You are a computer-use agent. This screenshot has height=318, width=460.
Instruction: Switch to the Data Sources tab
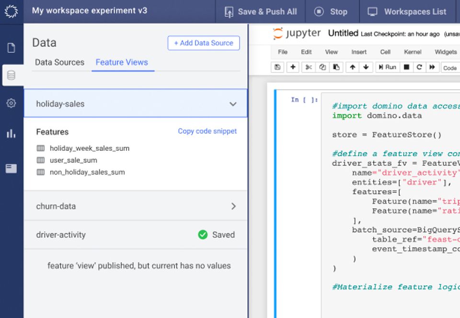coord(59,62)
